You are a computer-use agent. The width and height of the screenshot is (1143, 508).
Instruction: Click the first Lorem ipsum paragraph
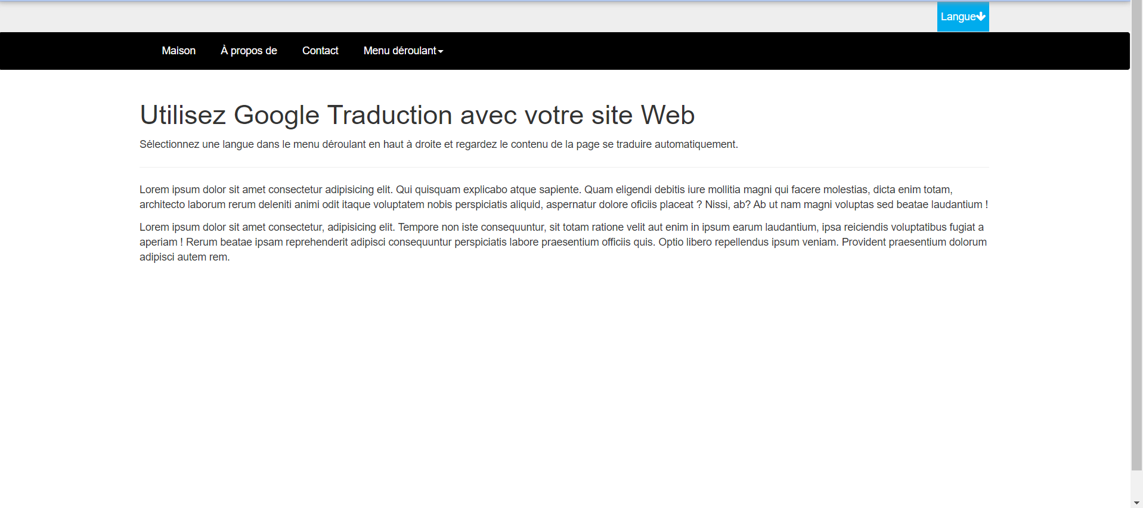(563, 197)
